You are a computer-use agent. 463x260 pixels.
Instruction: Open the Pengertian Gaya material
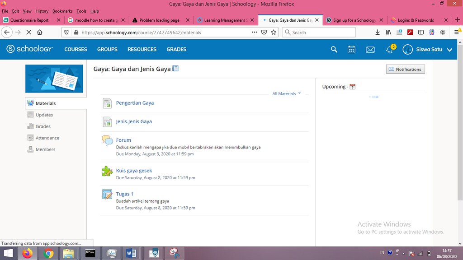click(x=135, y=103)
